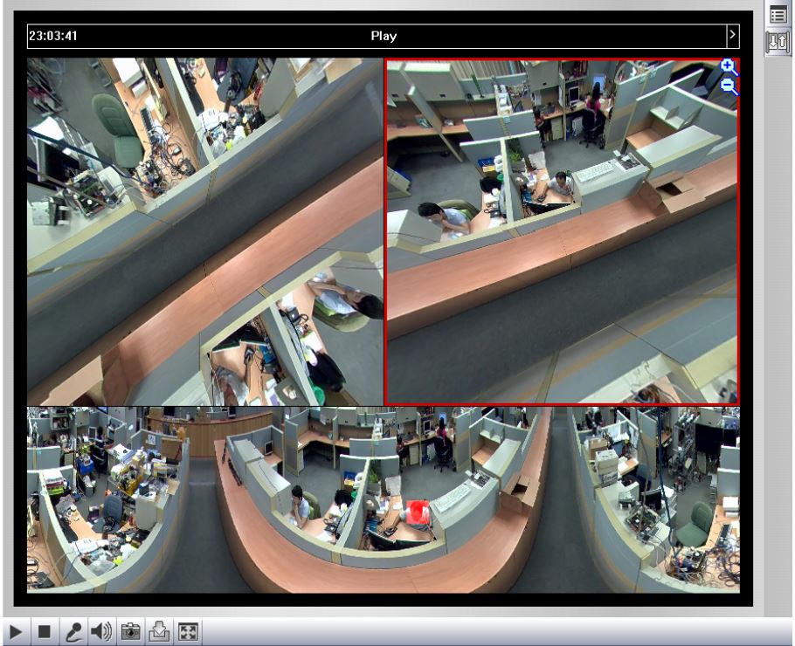
Task: Click the Play status text in header
Action: pyautogui.click(x=384, y=37)
